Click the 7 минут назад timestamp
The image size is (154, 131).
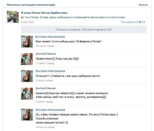[44, 102]
